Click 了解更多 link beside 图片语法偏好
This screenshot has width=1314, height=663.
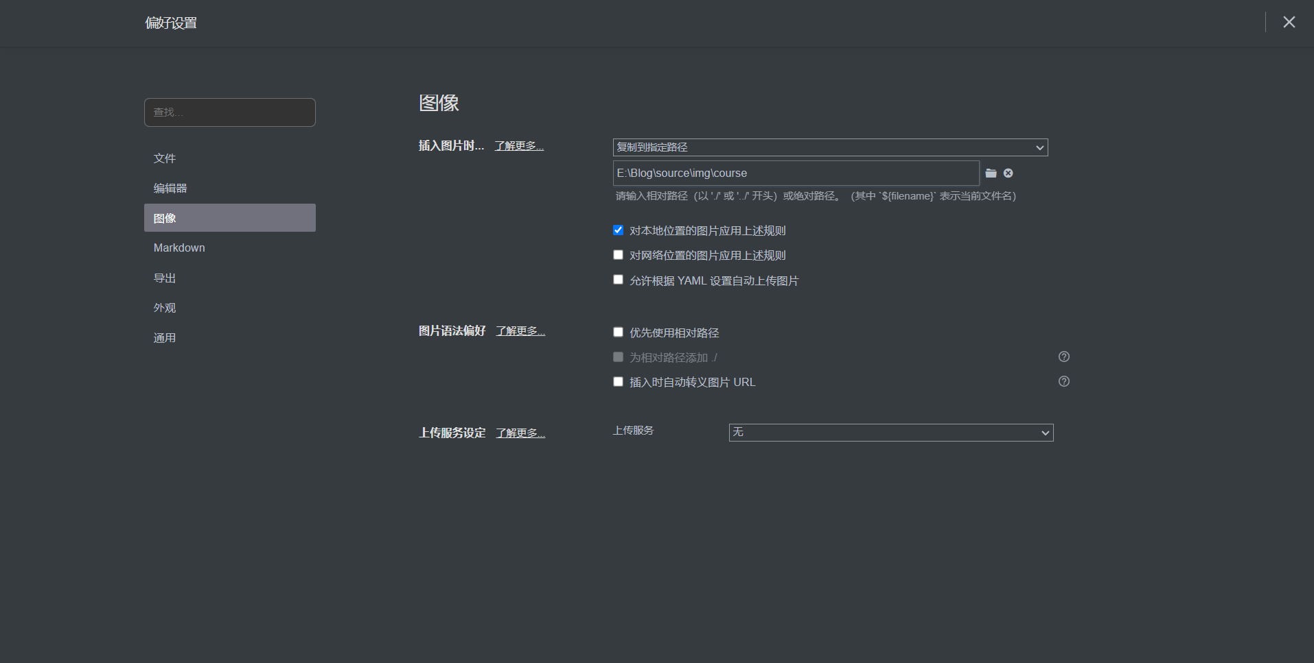point(520,331)
